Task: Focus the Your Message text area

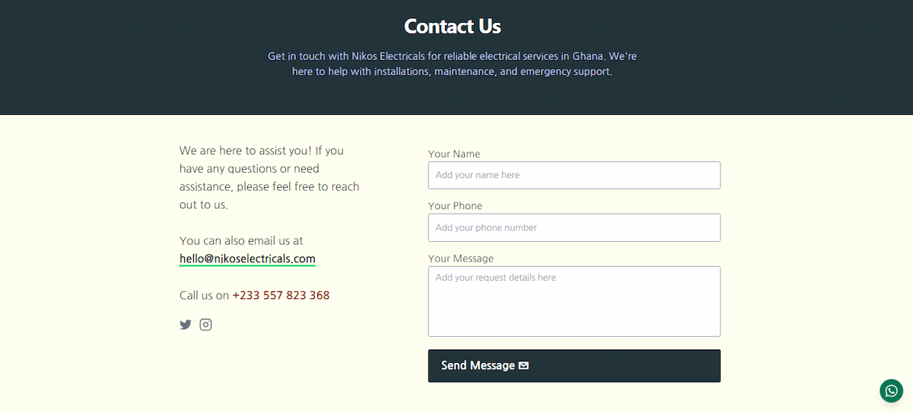Action: pyautogui.click(x=574, y=301)
